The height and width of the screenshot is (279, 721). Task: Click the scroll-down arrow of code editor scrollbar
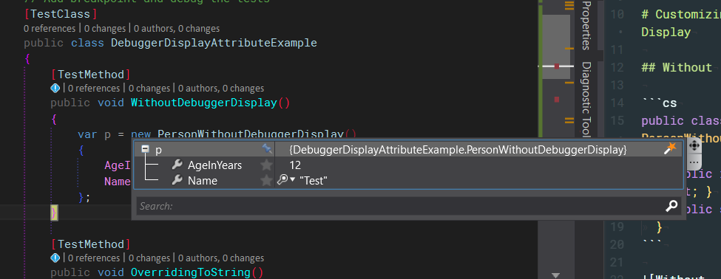pyautogui.click(x=555, y=275)
